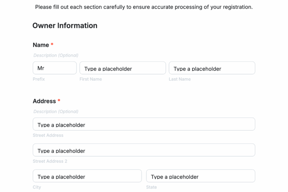Select the Owner Information section heading
The height and width of the screenshot is (192, 288).
tap(65, 25)
